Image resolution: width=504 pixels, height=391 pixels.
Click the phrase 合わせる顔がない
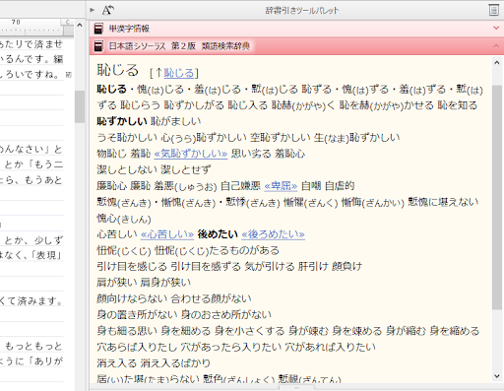point(212,298)
